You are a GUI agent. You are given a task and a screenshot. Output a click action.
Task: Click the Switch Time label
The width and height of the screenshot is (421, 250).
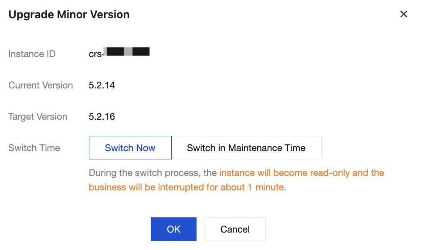tap(34, 148)
